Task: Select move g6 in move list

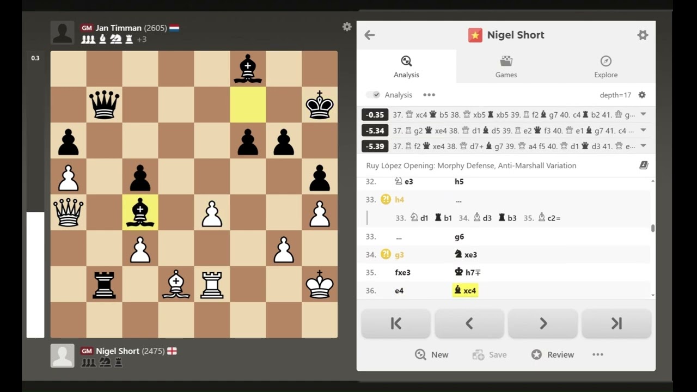Action: [459, 237]
